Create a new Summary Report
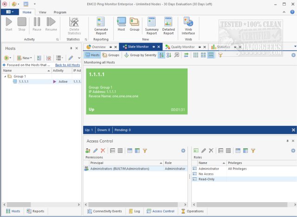The width and height of the screenshot is (297, 217). coord(152,26)
